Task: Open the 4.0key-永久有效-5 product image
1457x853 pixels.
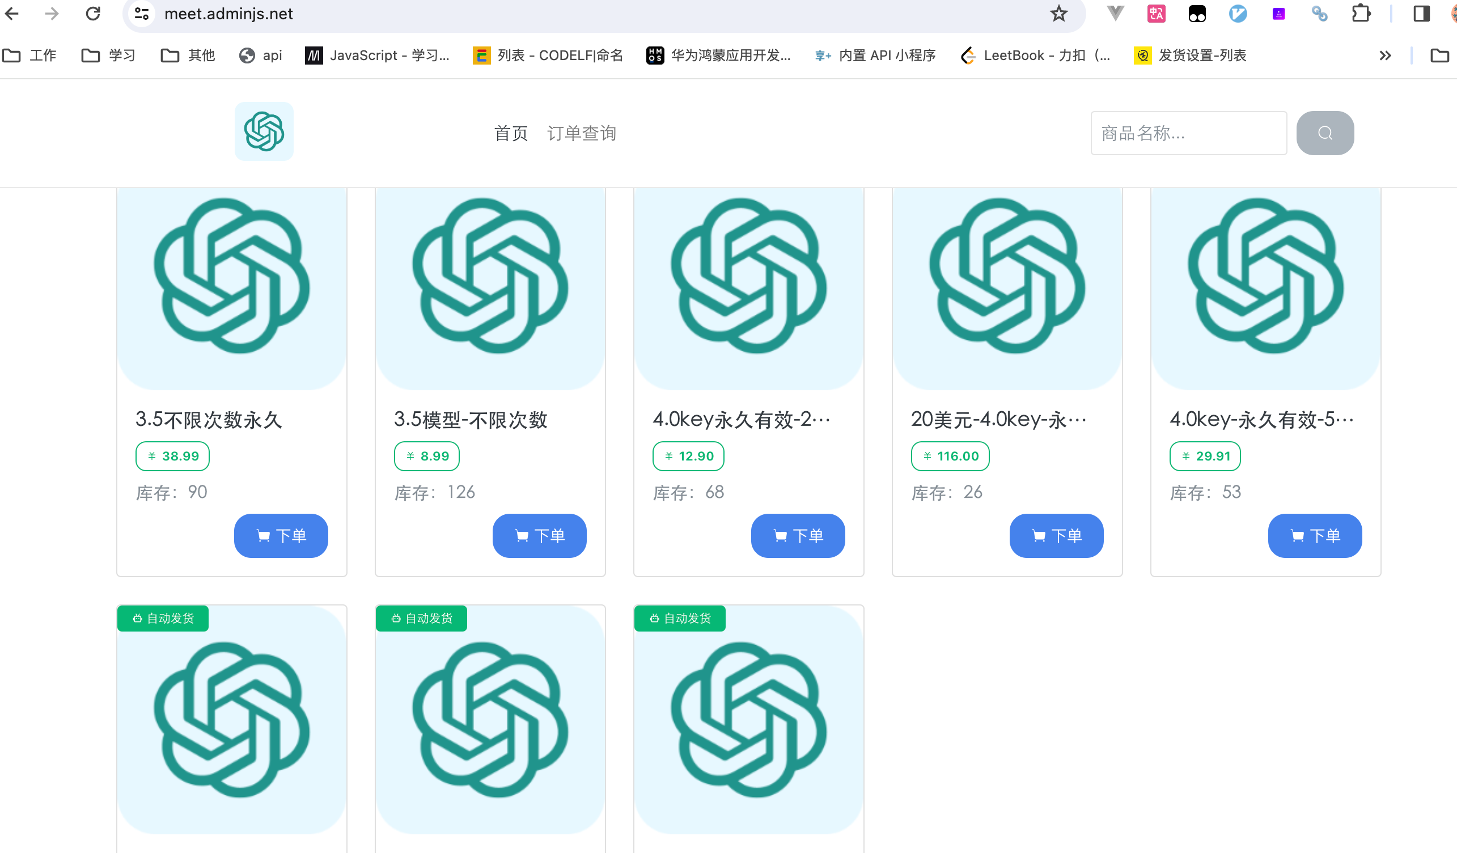Action: (x=1265, y=289)
